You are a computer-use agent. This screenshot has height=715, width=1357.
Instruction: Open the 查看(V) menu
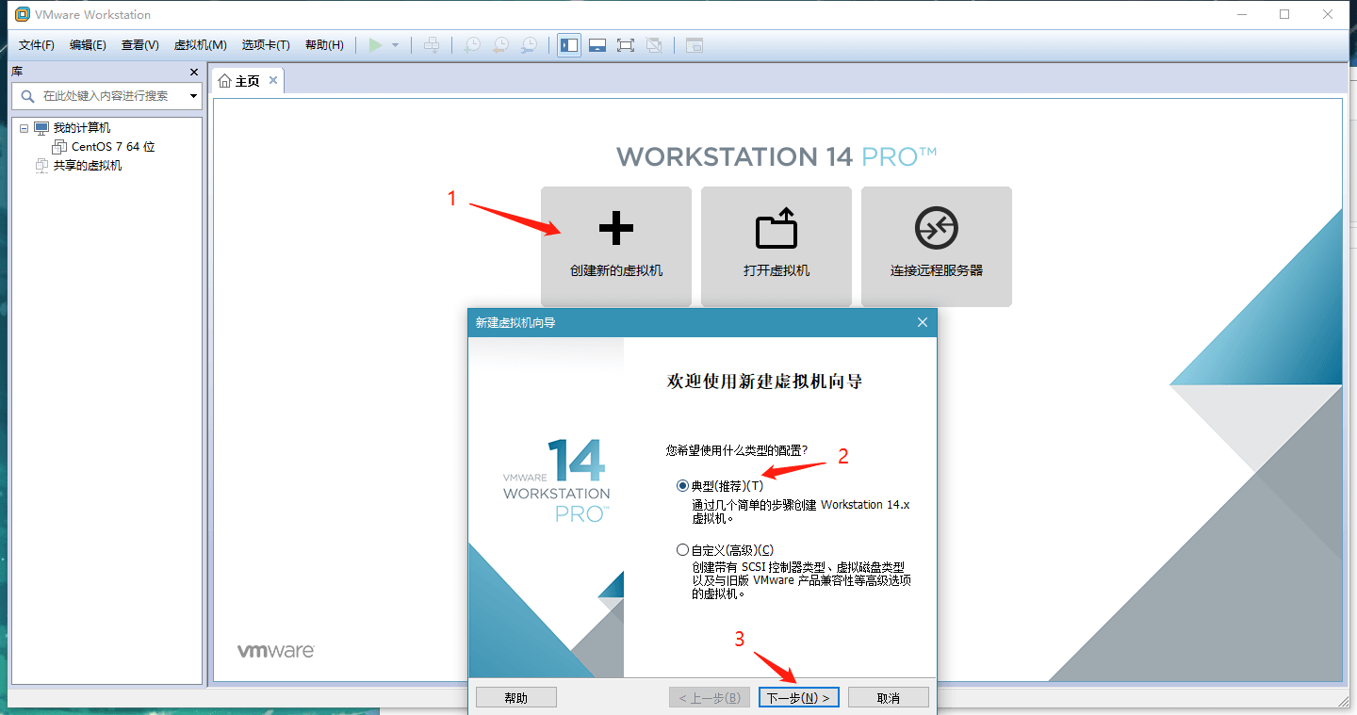139,45
